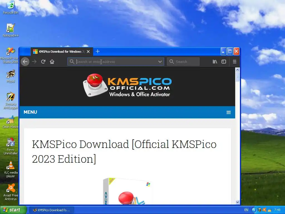285x214 pixels.
Task: Expand the page menu hamburger icon
Action: [x=229, y=113]
